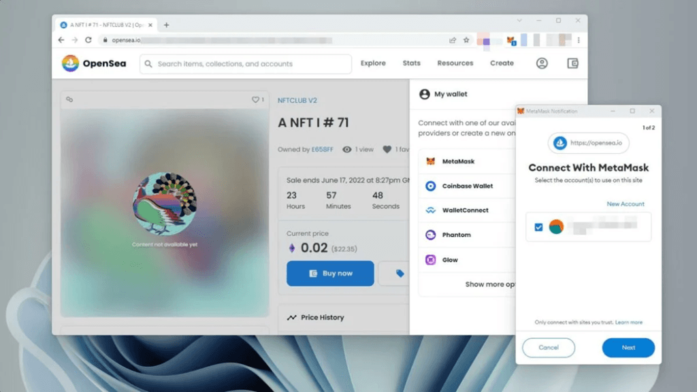Uncheck the account checkbox in MetaMask
The image size is (697, 392).
(x=538, y=227)
